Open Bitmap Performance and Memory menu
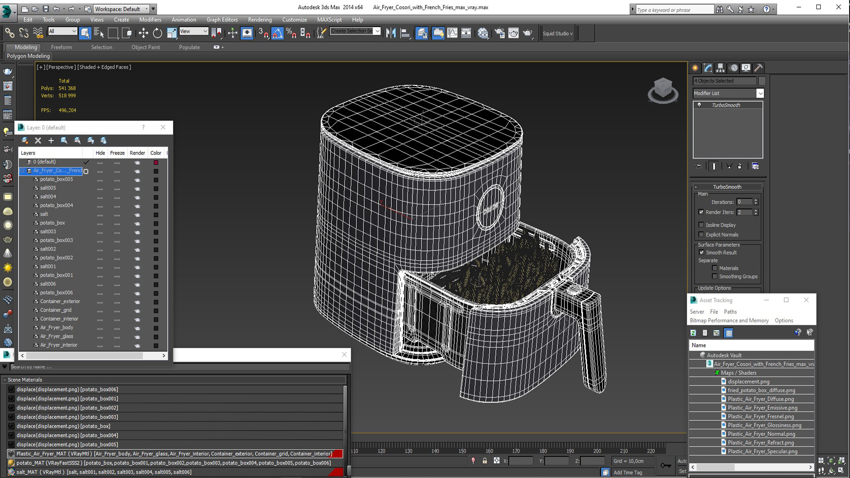 coord(729,320)
